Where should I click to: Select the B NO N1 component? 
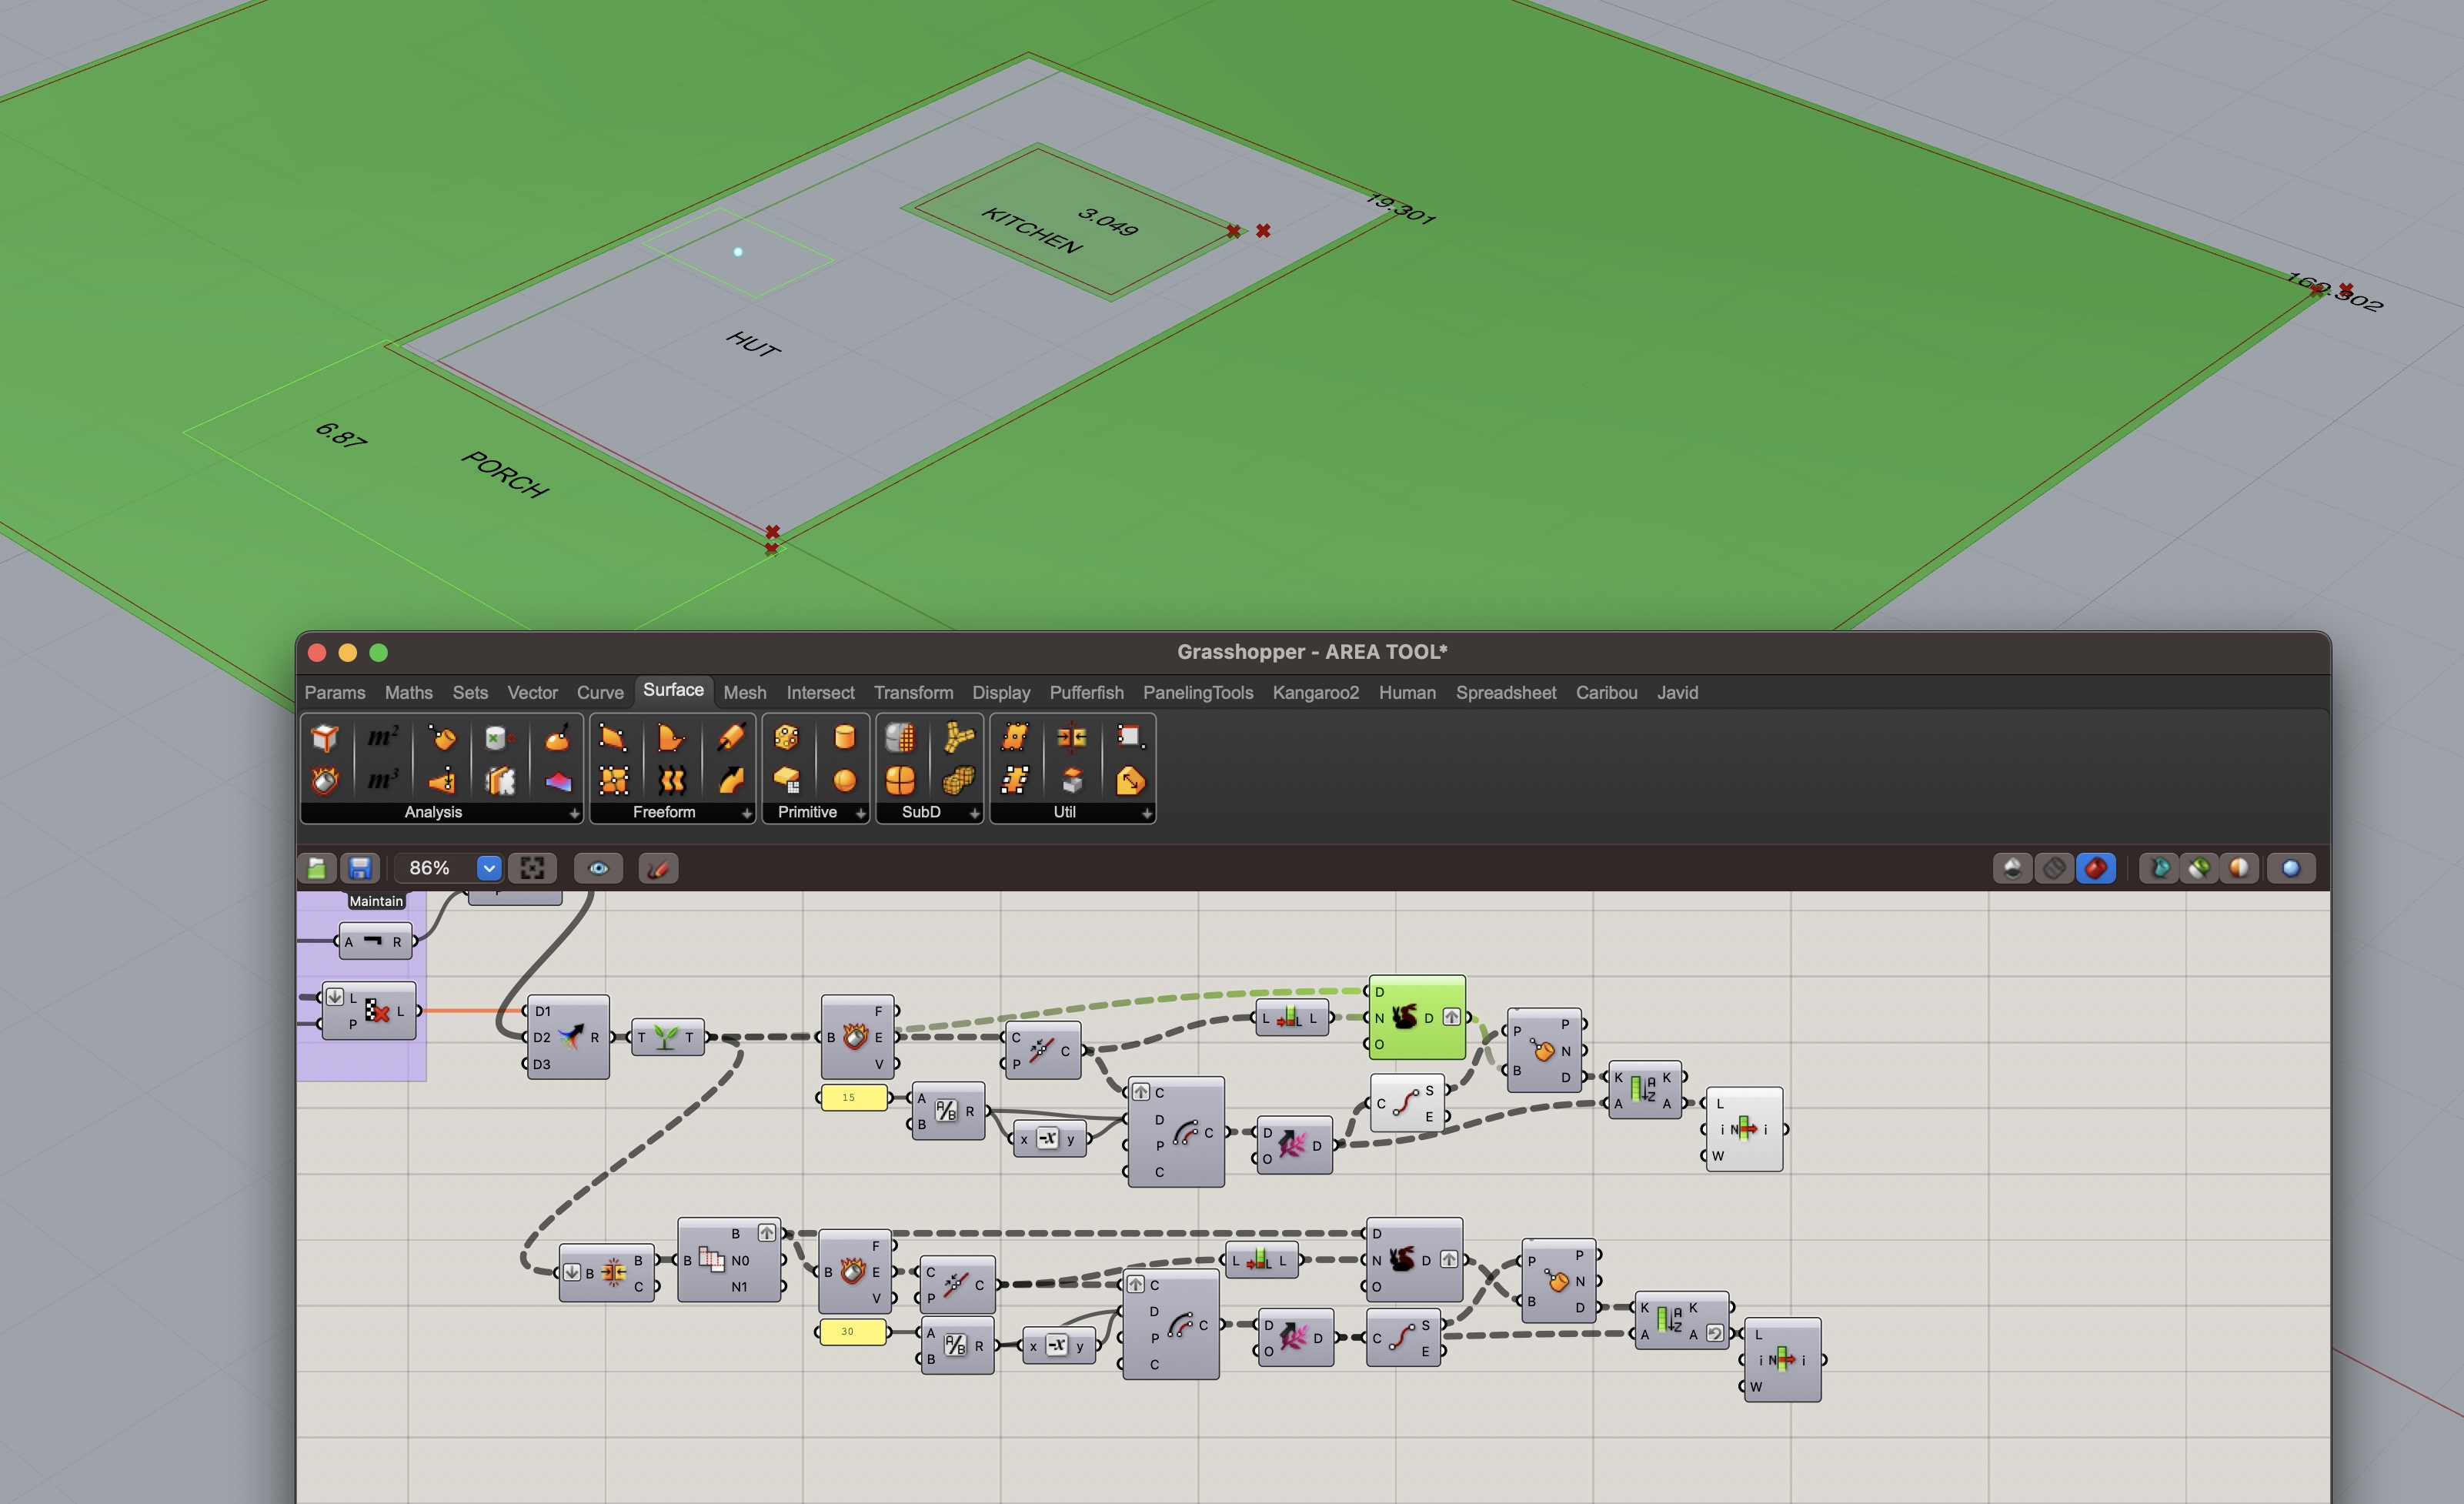point(730,1260)
